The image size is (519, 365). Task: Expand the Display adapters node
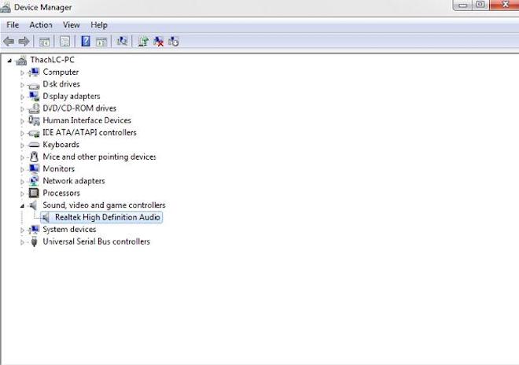tap(22, 97)
